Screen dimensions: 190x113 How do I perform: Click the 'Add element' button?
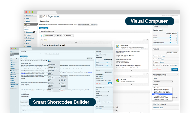tap(48, 36)
